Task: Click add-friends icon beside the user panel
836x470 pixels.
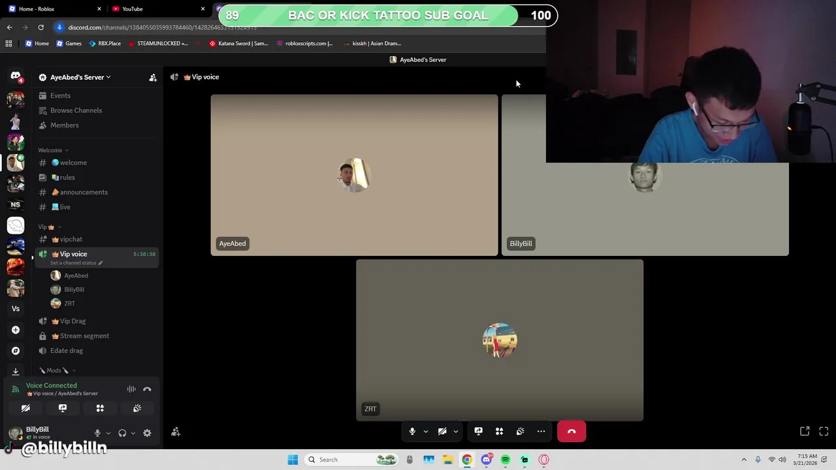Action: [x=176, y=432]
